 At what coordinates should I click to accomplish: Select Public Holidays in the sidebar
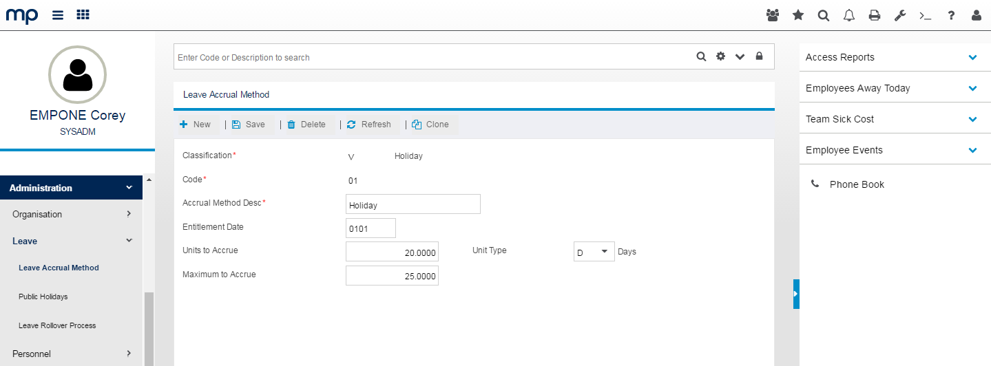[43, 297]
